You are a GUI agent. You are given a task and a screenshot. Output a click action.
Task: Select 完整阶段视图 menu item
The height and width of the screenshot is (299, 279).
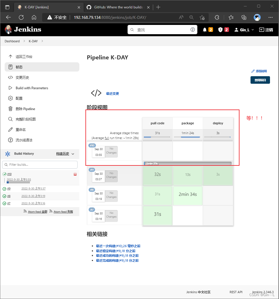tap(42, 119)
